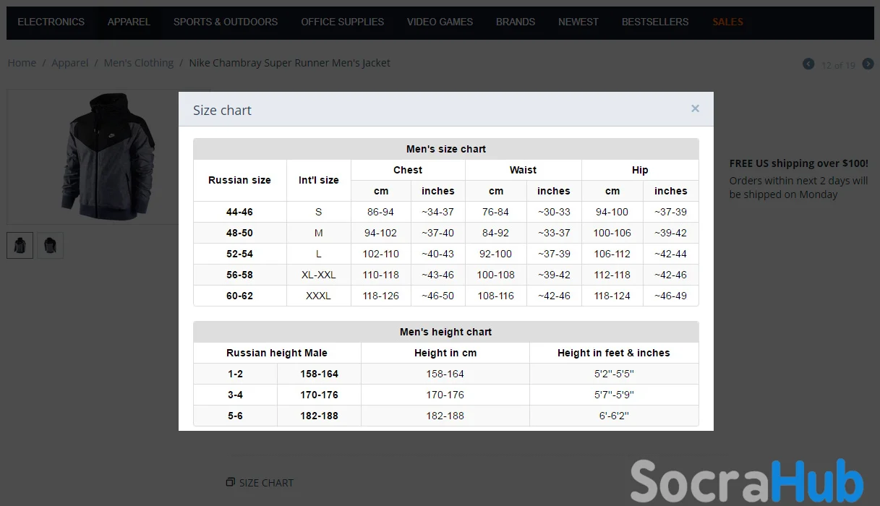
Task: Open the Sports & Outdoors menu
Action: [x=226, y=22]
